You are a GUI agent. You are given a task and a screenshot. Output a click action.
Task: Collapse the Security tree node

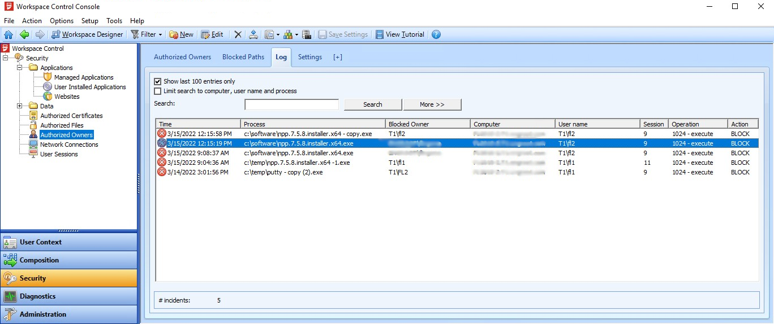(x=6, y=58)
